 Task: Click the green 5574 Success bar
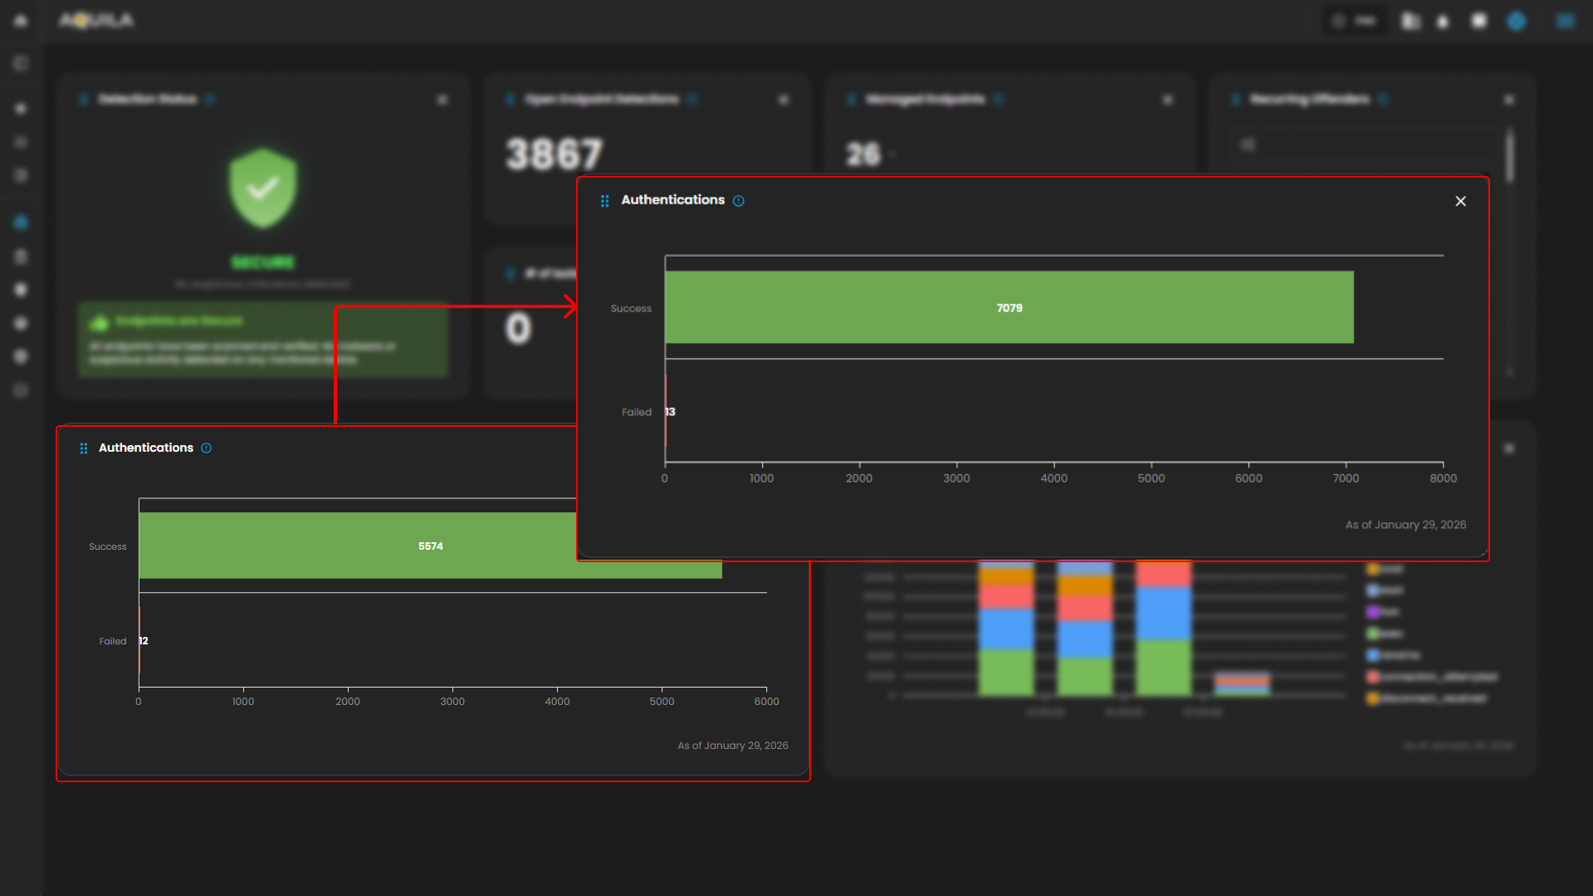click(357, 546)
